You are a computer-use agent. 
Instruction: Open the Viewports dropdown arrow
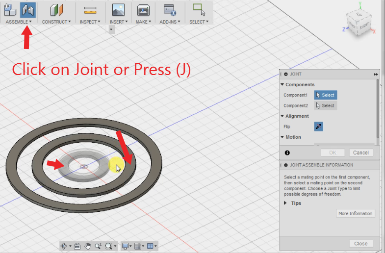155,246
